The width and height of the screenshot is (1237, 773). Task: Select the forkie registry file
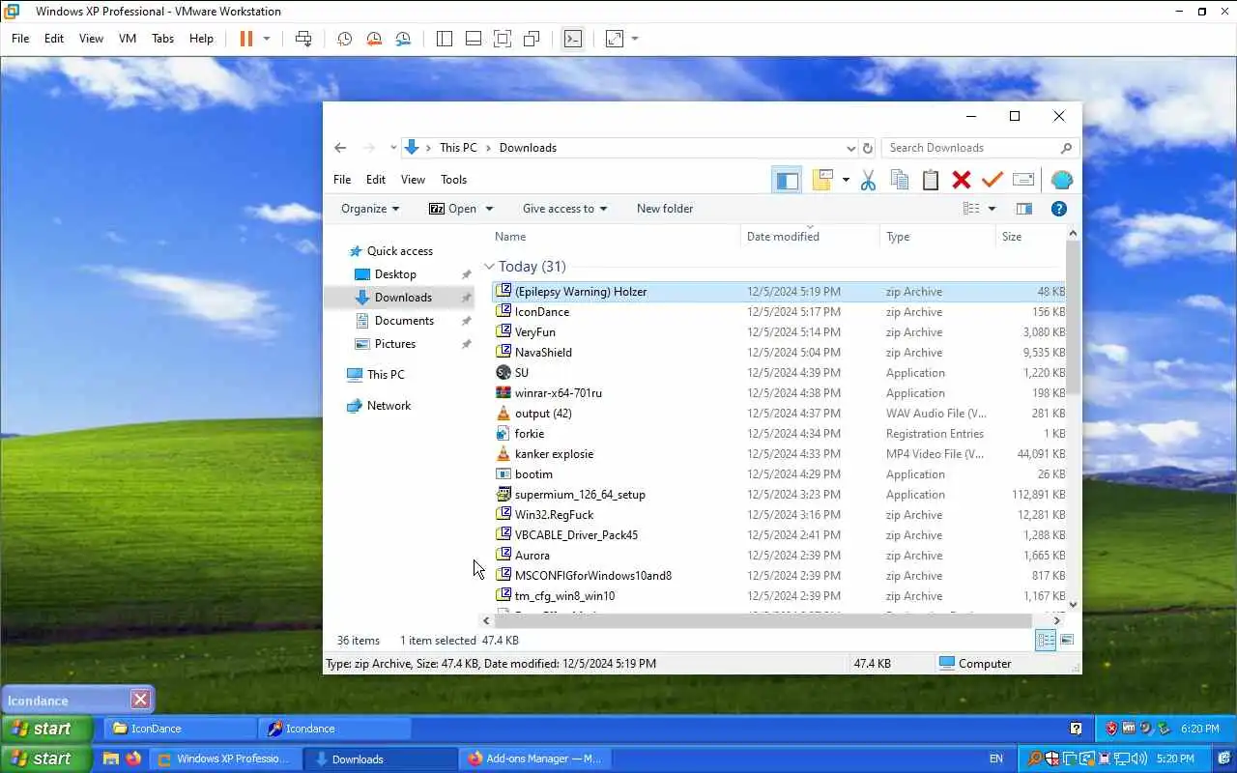(779, 434)
